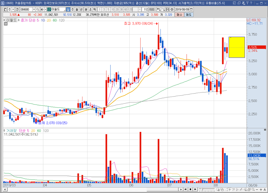Click the 매수 buy button
Viewport: 268px width, 193px height.
(179, 15)
